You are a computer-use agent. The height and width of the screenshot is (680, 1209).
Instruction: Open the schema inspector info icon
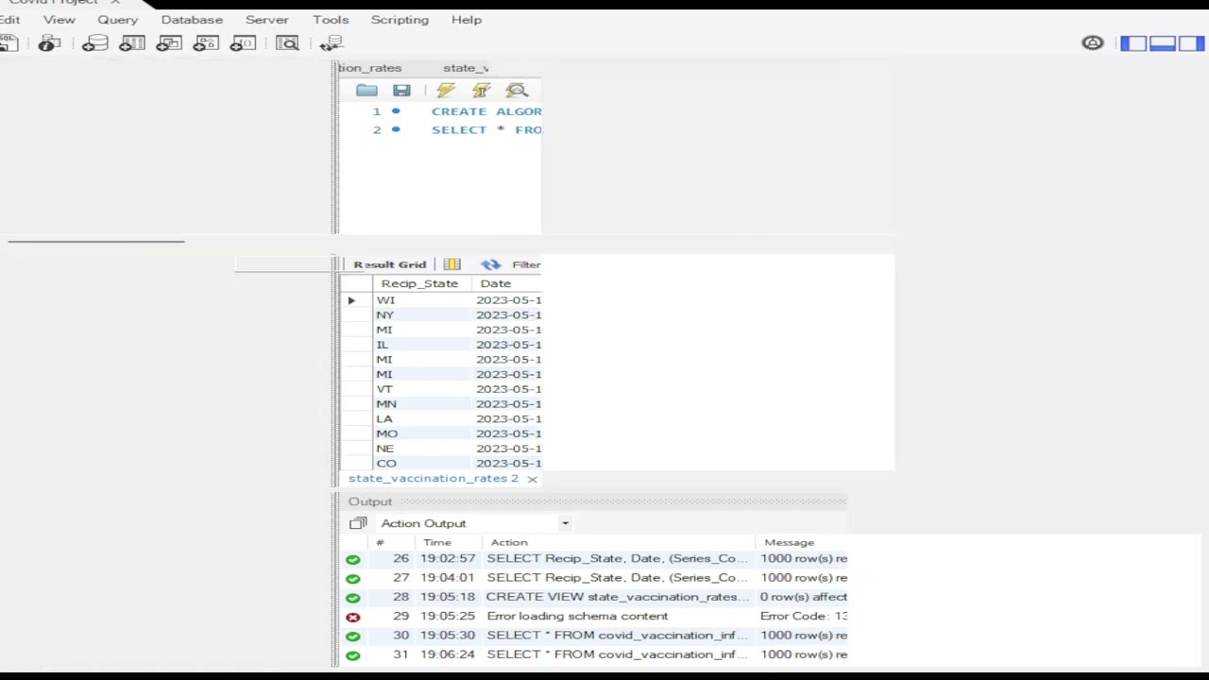tap(49, 43)
